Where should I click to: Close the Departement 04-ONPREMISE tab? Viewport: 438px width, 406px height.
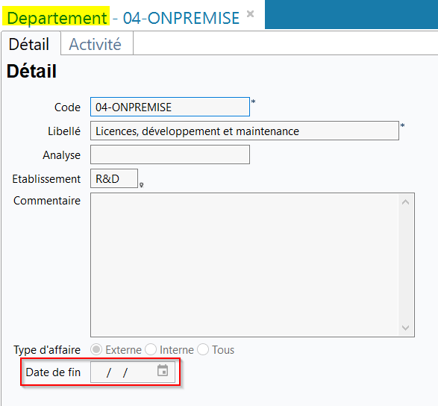251,13
